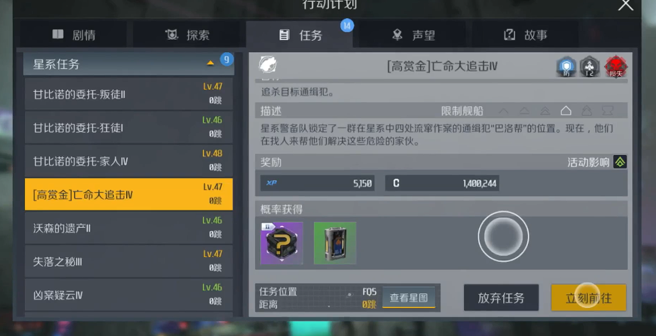Select mission 沃森的遗产II
This screenshot has width=656, height=336.
click(129, 228)
